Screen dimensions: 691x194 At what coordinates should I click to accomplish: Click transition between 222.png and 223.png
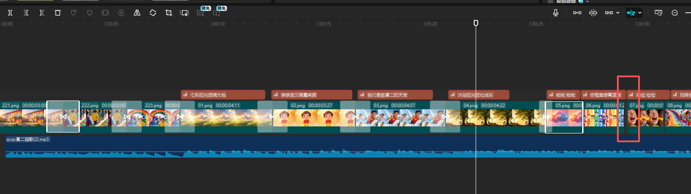tap(126, 117)
